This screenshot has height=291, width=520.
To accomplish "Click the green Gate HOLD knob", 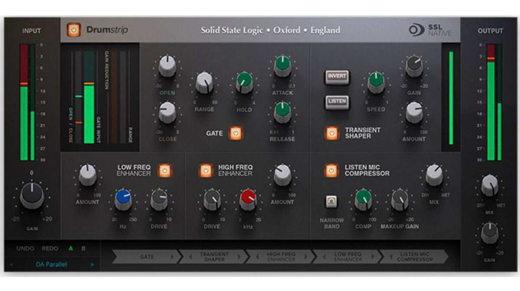I will [244, 83].
